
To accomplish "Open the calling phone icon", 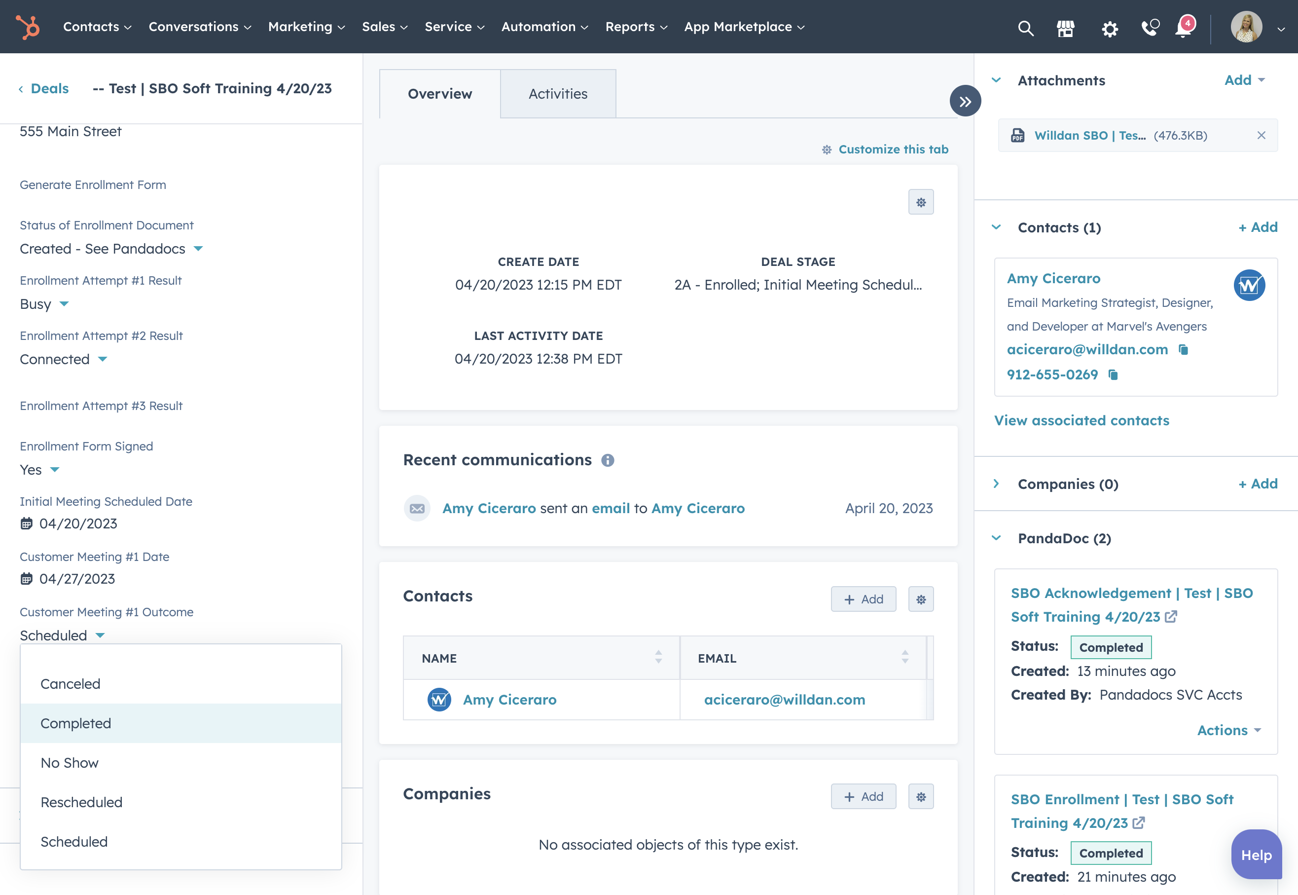I will 1150,28.
